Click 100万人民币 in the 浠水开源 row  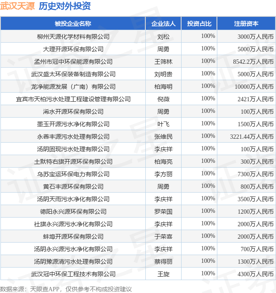coord(257,112)
